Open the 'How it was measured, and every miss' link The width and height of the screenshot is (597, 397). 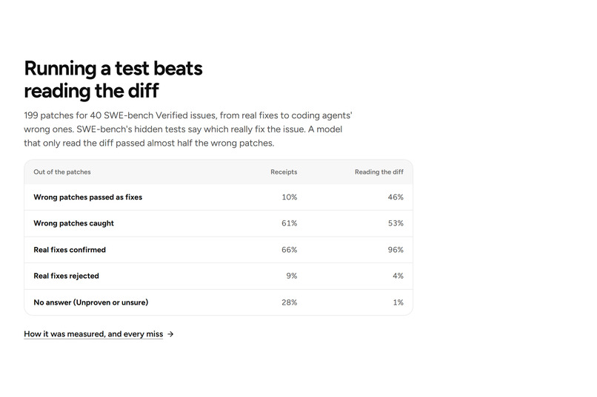pos(93,334)
